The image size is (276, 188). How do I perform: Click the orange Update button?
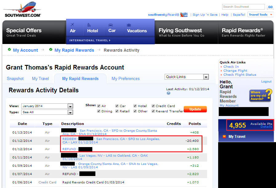[195, 109]
